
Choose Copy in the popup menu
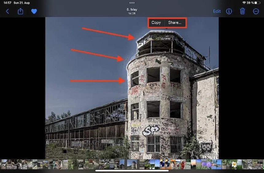point(156,23)
